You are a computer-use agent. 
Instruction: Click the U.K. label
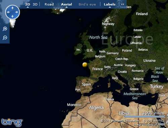click(90, 50)
